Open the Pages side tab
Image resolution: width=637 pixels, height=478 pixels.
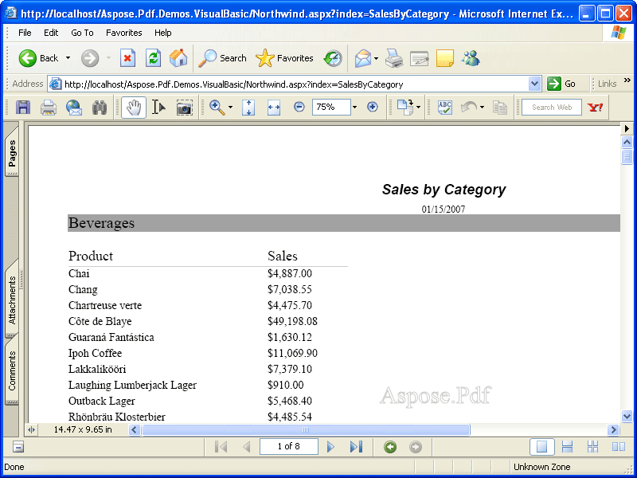point(12,151)
